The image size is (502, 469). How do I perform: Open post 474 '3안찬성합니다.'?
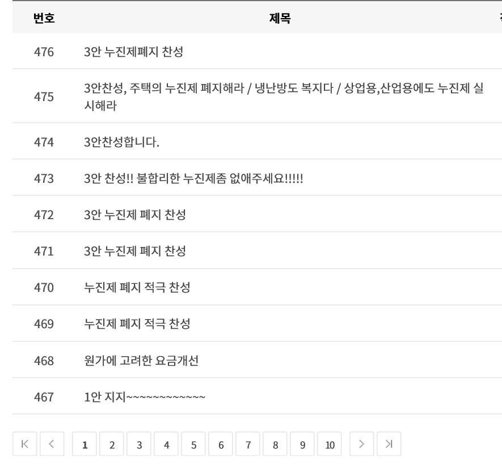click(121, 142)
